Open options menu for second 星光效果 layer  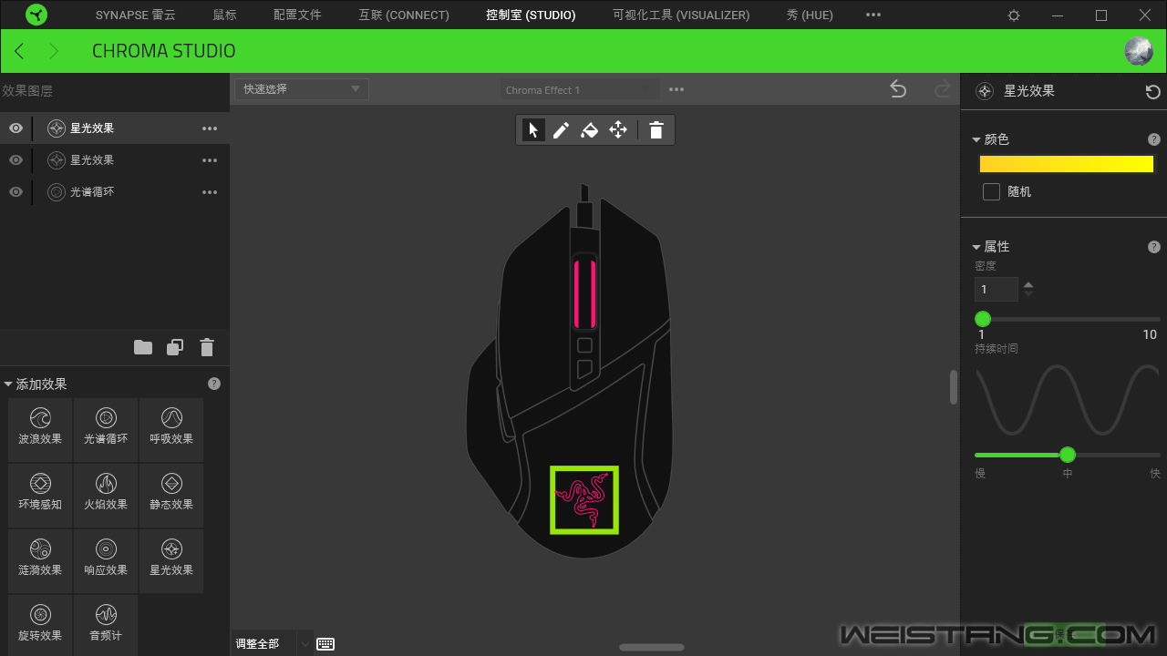click(210, 160)
